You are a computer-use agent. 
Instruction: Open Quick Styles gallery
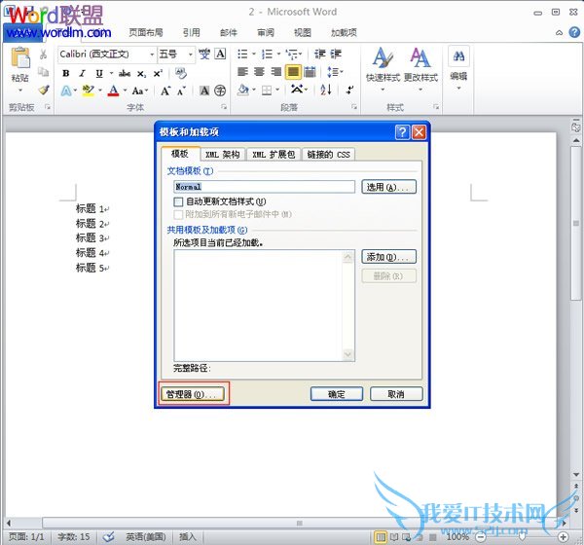[x=383, y=69]
